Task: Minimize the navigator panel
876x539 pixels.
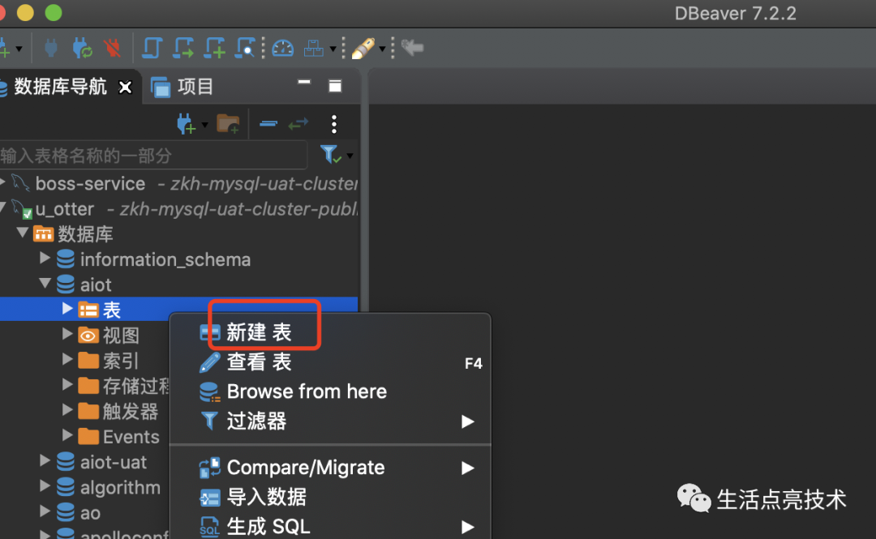Action: click(304, 82)
